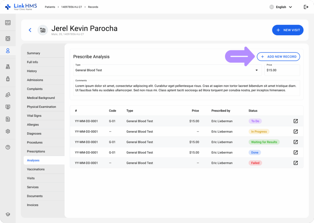Switch to the Prescriptions section
The width and height of the screenshot is (314, 223).
coord(36,151)
